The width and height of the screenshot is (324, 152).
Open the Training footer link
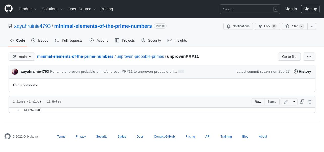click(x=226, y=137)
